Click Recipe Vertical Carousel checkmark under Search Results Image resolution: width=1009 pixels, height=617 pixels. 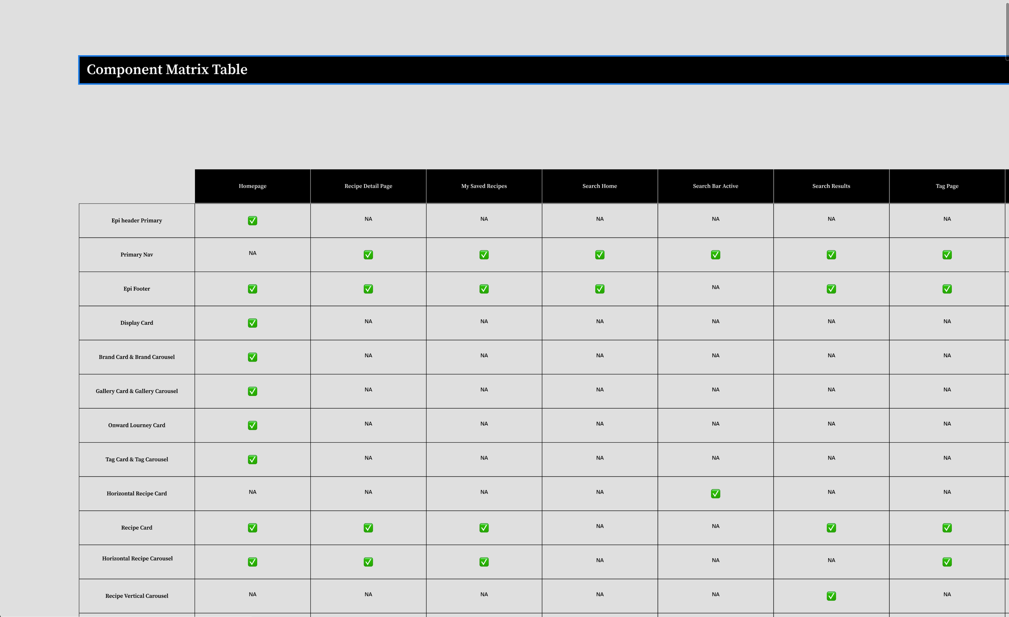[831, 596]
